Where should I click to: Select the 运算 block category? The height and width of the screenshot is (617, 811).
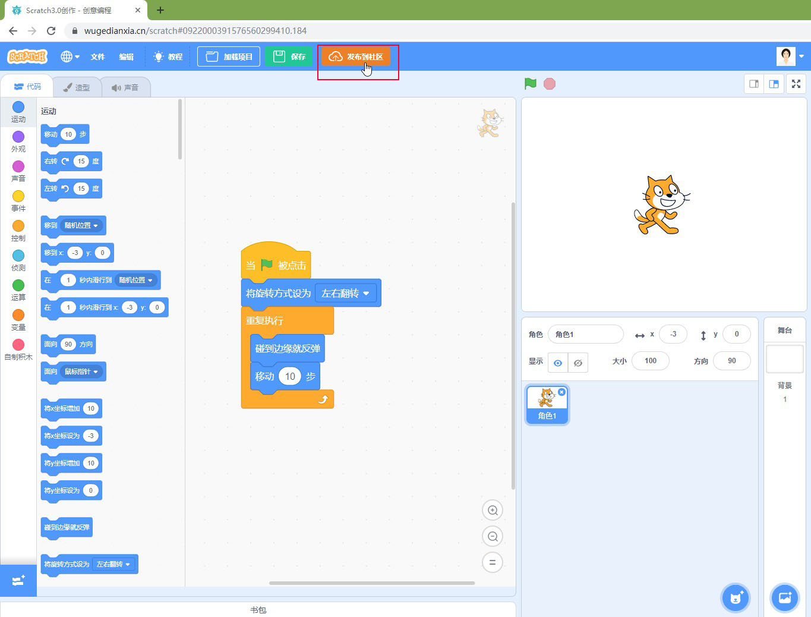coord(18,290)
